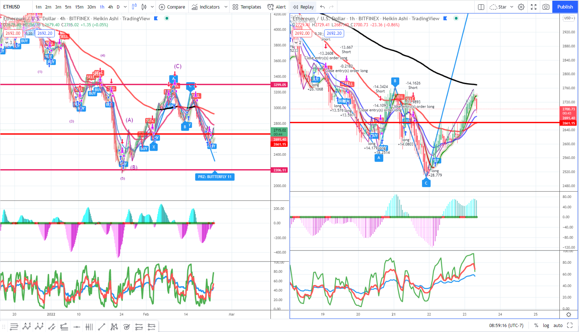Click the blue Publish button
Viewport: 579px width, 332px height.
coord(565,7)
